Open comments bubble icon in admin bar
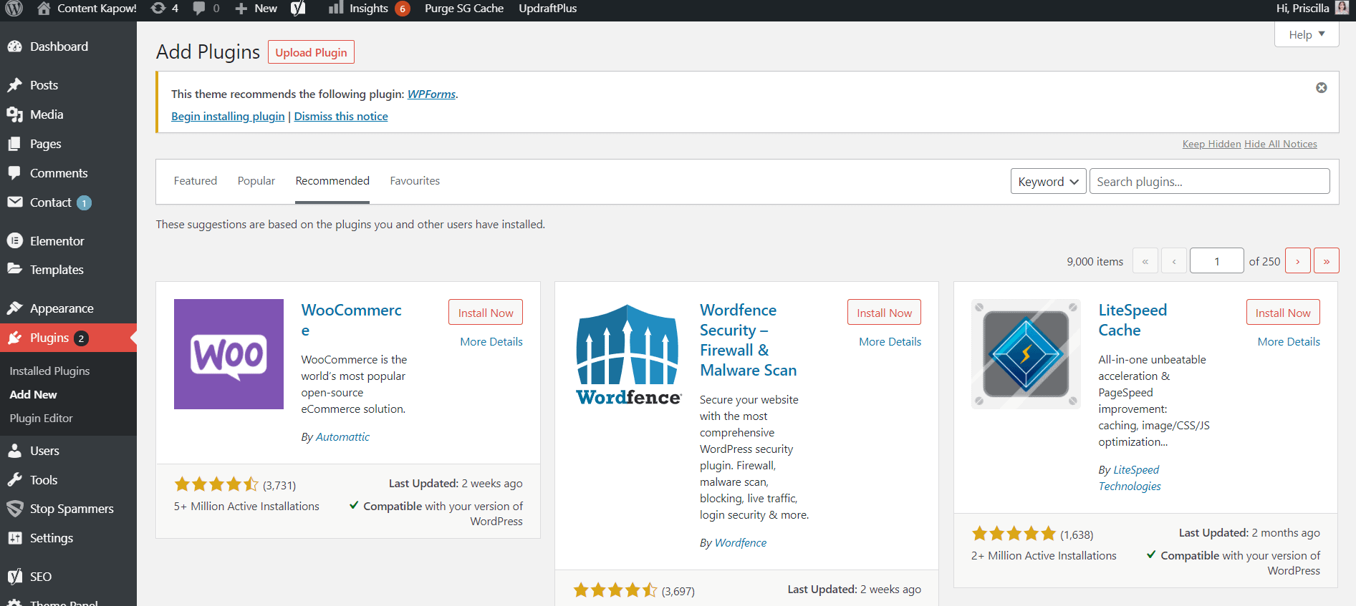This screenshot has width=1356, height=606. (199, 9)
